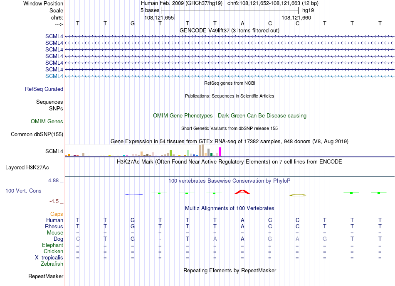Click the yellow C logo in the PhyloP track
The width and height of the screenshot is (395, 286).
coord(298,195)
